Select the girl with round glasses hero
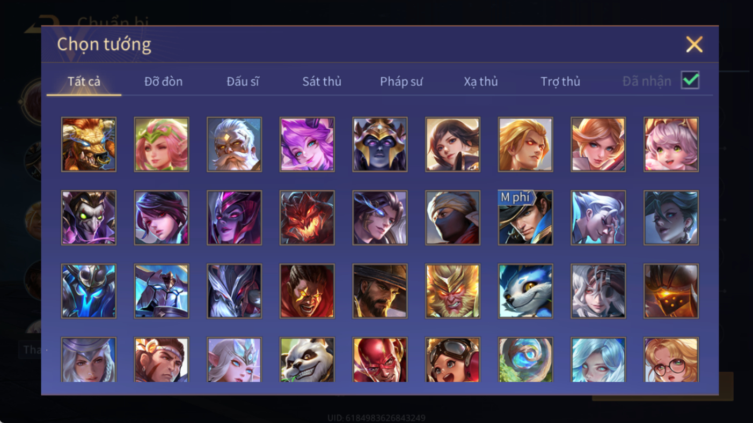The height and width of the screenshot is (423, 753). (671, 359)
